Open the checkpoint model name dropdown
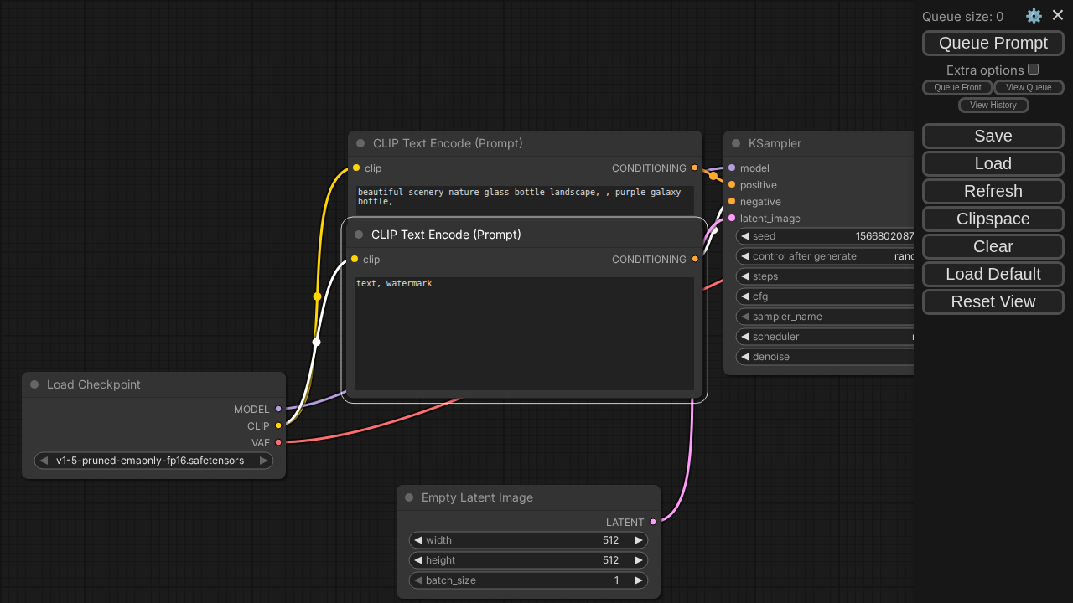 point(153,461)
